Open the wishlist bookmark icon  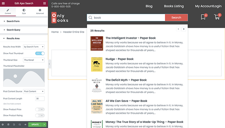pos(203,17)
